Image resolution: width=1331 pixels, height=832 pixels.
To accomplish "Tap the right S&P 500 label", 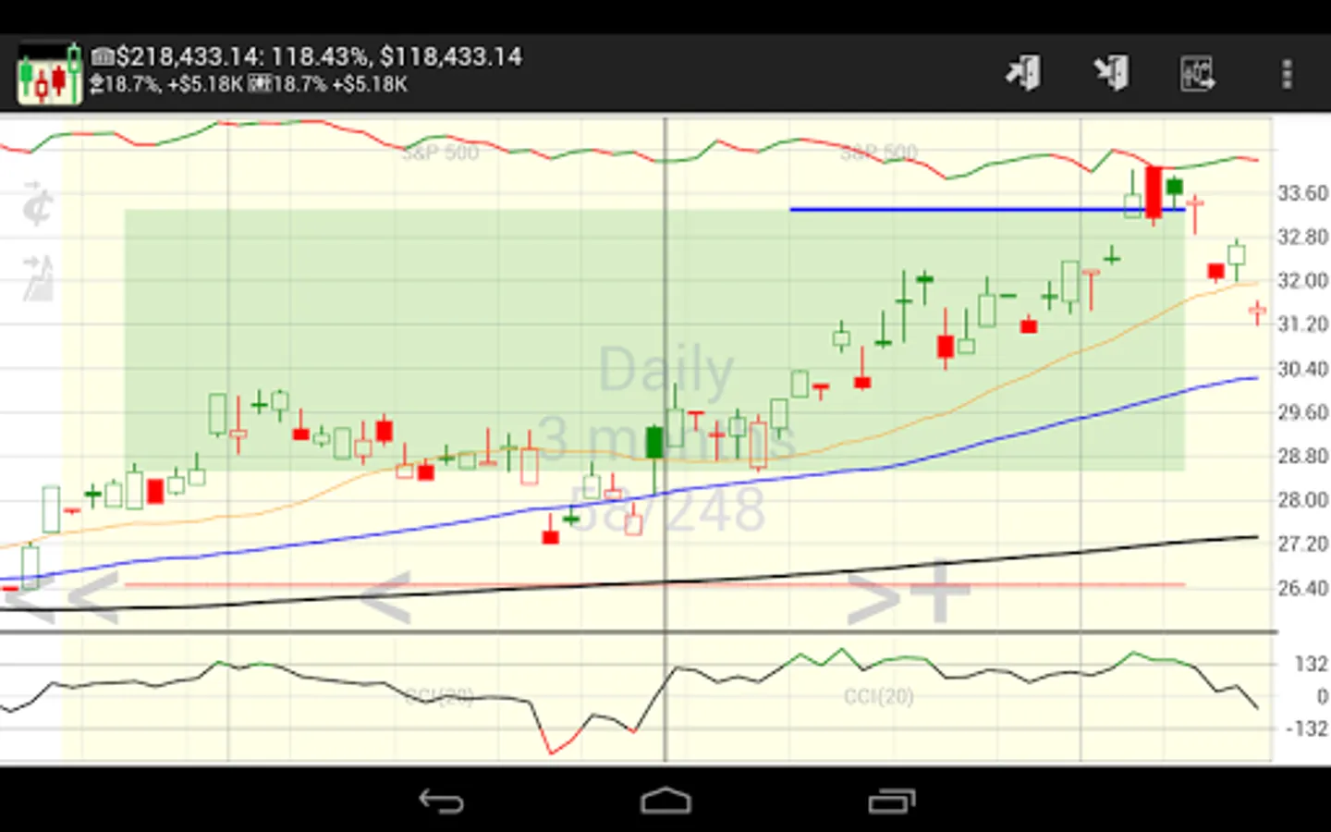I will click(878, 152).
